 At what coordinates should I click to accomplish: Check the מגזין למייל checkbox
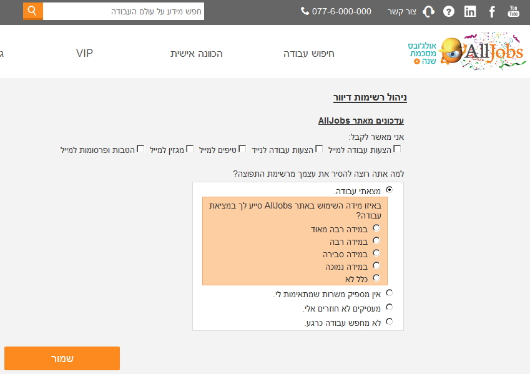tap(190, 149)
